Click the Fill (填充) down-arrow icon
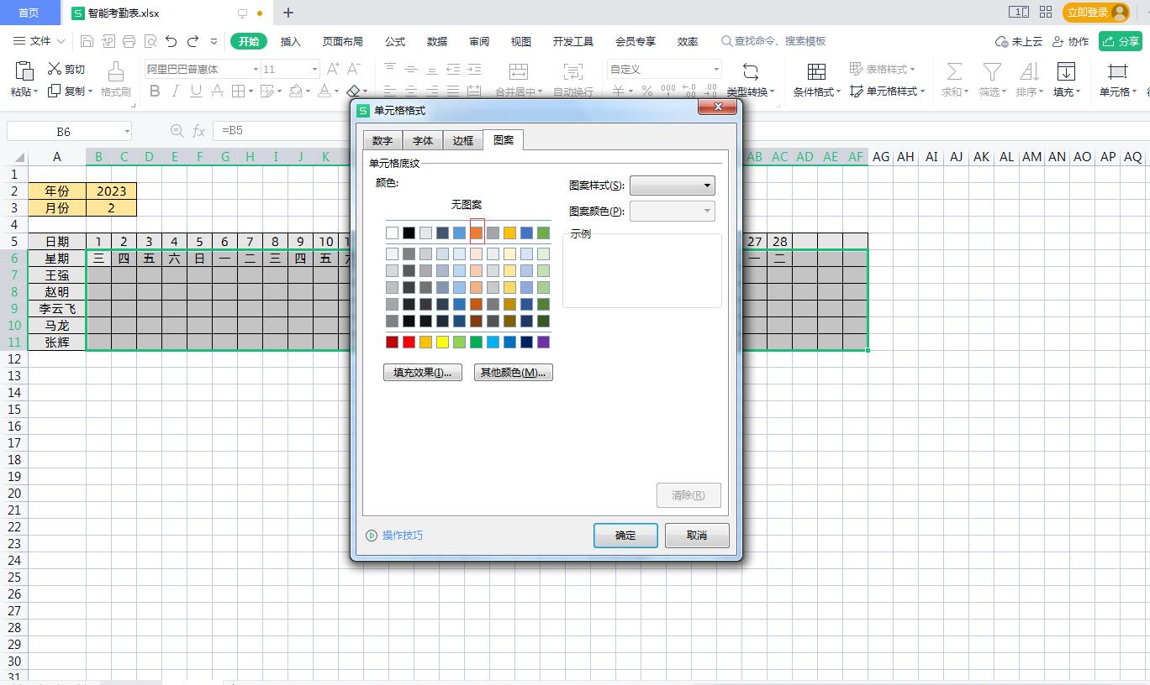 (x=1066, y=71)
